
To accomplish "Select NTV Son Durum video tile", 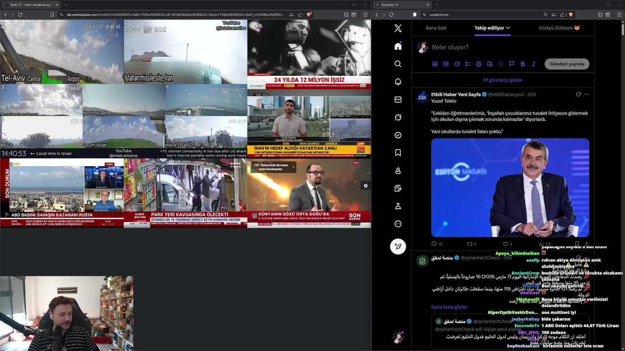I will [x=62, y=193].
